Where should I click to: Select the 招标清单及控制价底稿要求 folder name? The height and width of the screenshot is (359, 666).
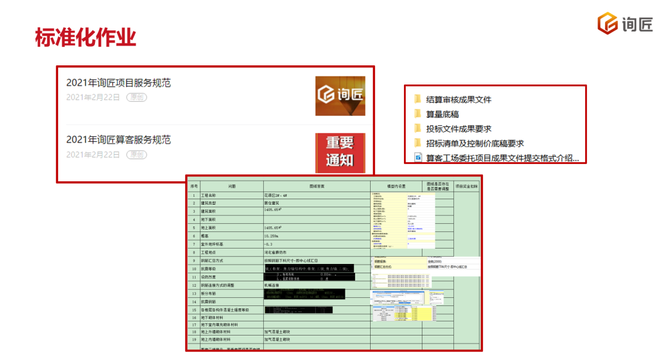475,144
